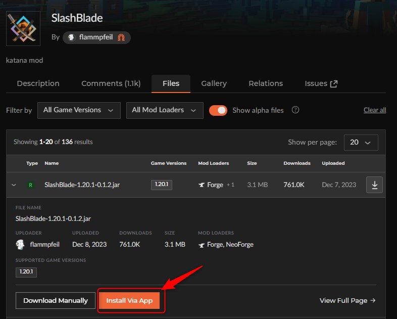Open flammpfeil author profile chip
Screen dimensions: 397x319
tap(96, 37)
